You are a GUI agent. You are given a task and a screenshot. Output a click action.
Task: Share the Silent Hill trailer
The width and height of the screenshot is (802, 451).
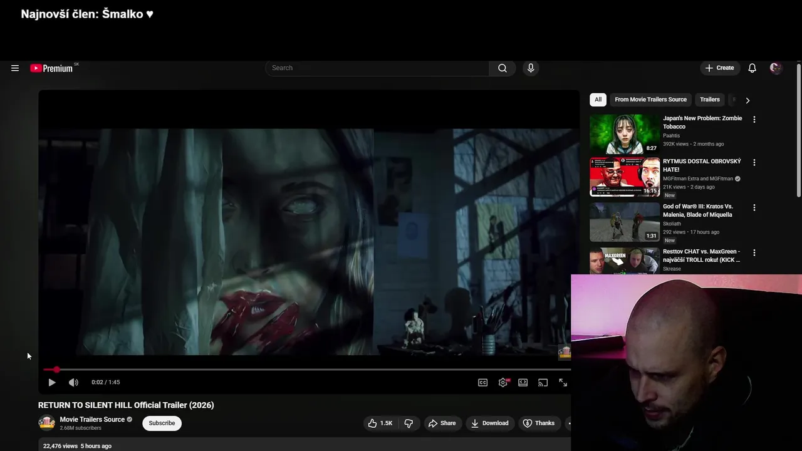coord(442,423)
